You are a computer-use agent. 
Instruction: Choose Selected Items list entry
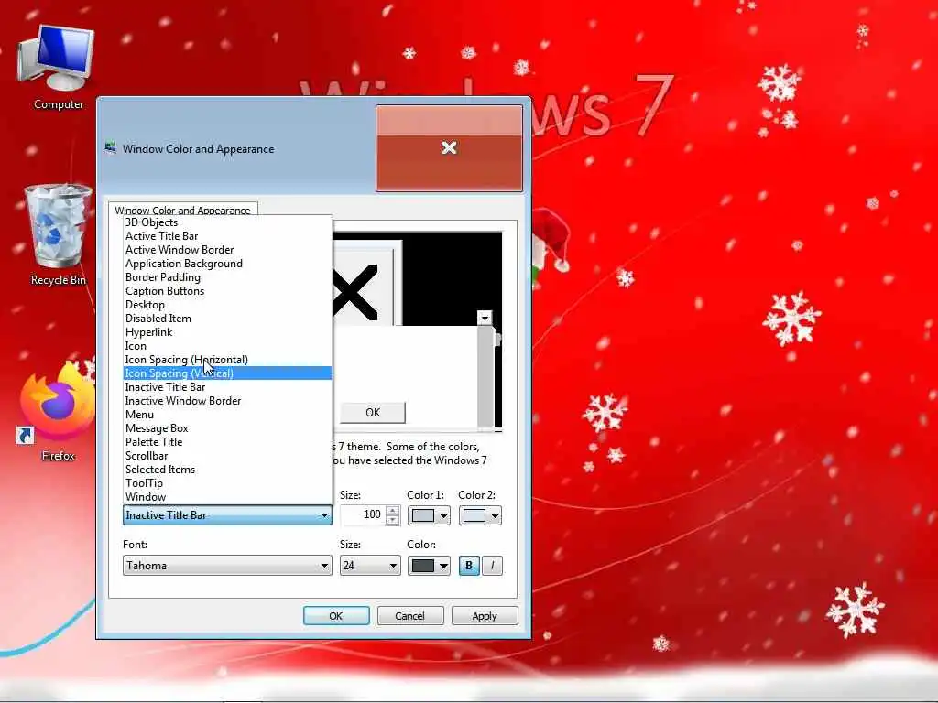click(x=227, y=470)
